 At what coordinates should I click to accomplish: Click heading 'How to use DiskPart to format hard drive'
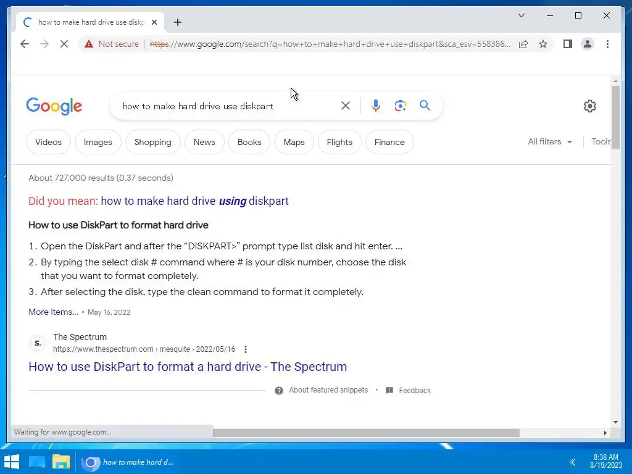(118, 225)
